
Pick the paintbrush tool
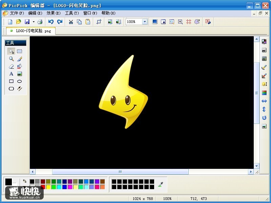pos(20,59)
